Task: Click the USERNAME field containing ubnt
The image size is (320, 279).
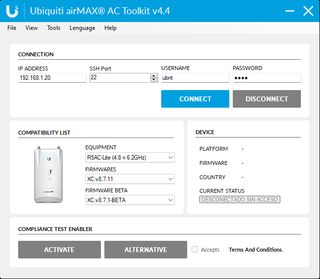Action: tap(196, 78)
